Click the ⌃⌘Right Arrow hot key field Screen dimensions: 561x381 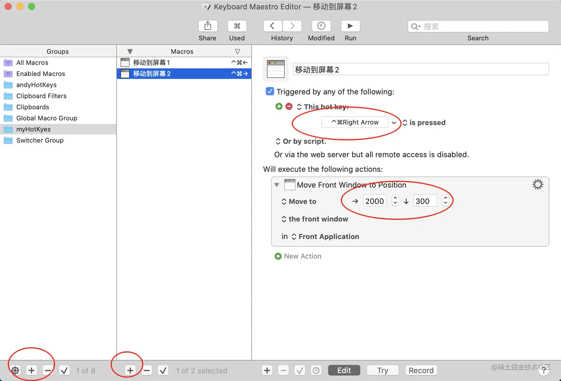(355, 122)
